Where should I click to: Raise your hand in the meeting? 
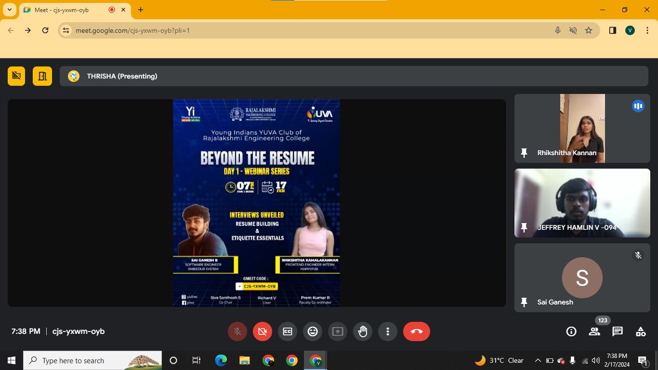363,331
